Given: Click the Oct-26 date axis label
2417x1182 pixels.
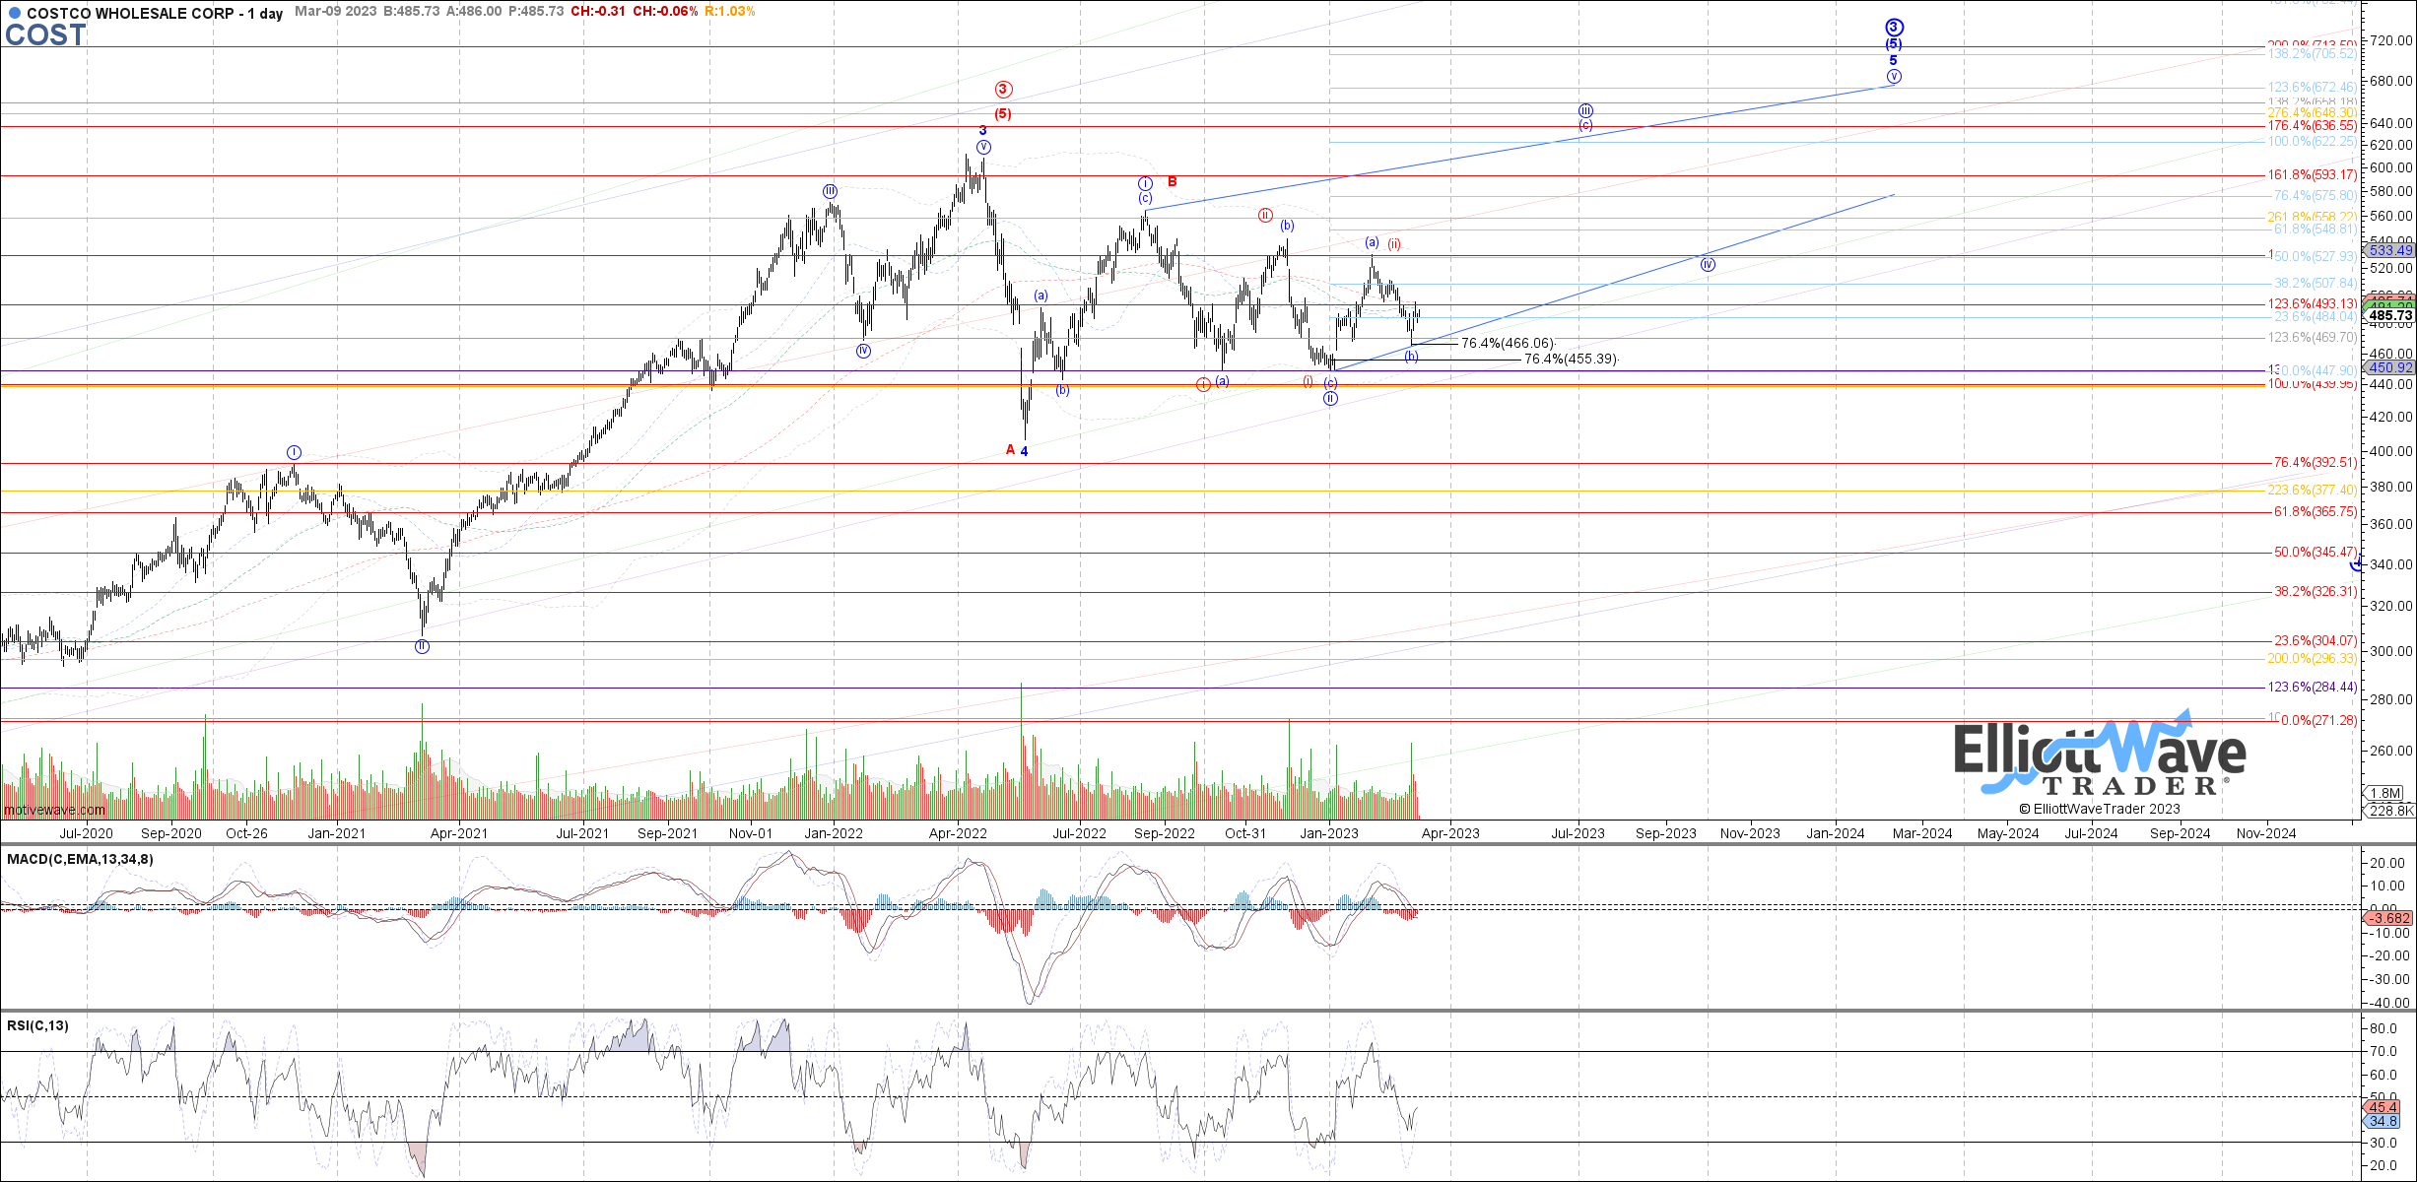Looking at the screenshot, I should 246,833.
